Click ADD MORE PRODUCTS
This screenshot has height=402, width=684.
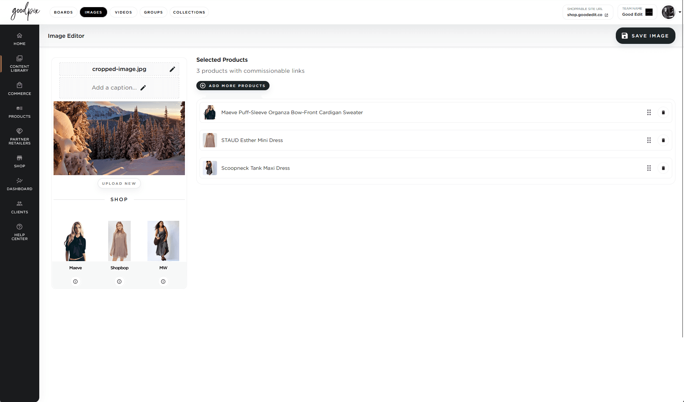tap(232, 86)
